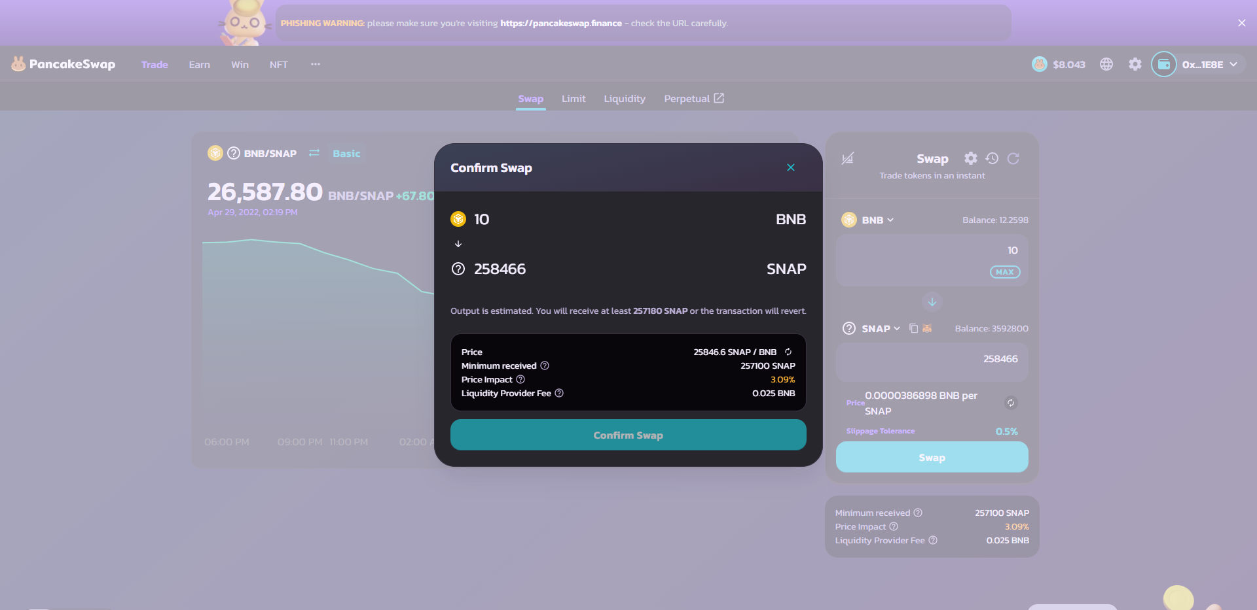Viewport: 1257px width, 610px height.
Task: Click the MAX button
Action: [1005, 272]
